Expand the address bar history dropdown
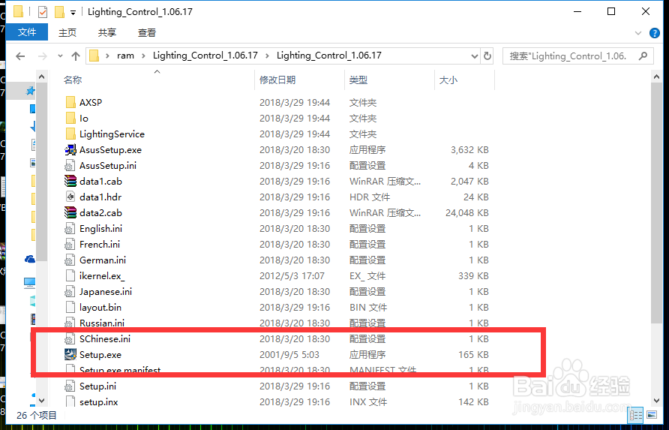This screenshot has height=430, width=669. tap(475, 56)
